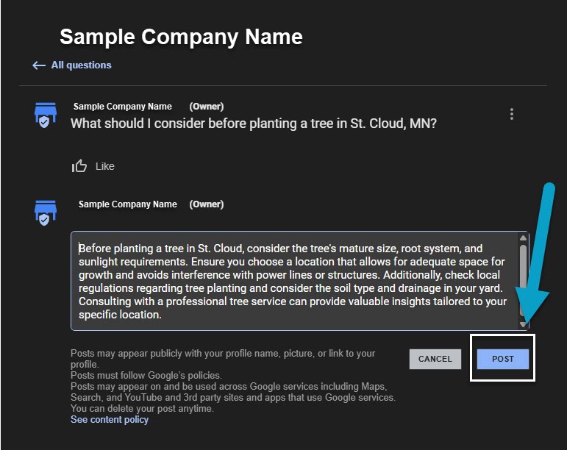Click the question author name Sample Company Name
567x450 pixels.
(123, 107)
